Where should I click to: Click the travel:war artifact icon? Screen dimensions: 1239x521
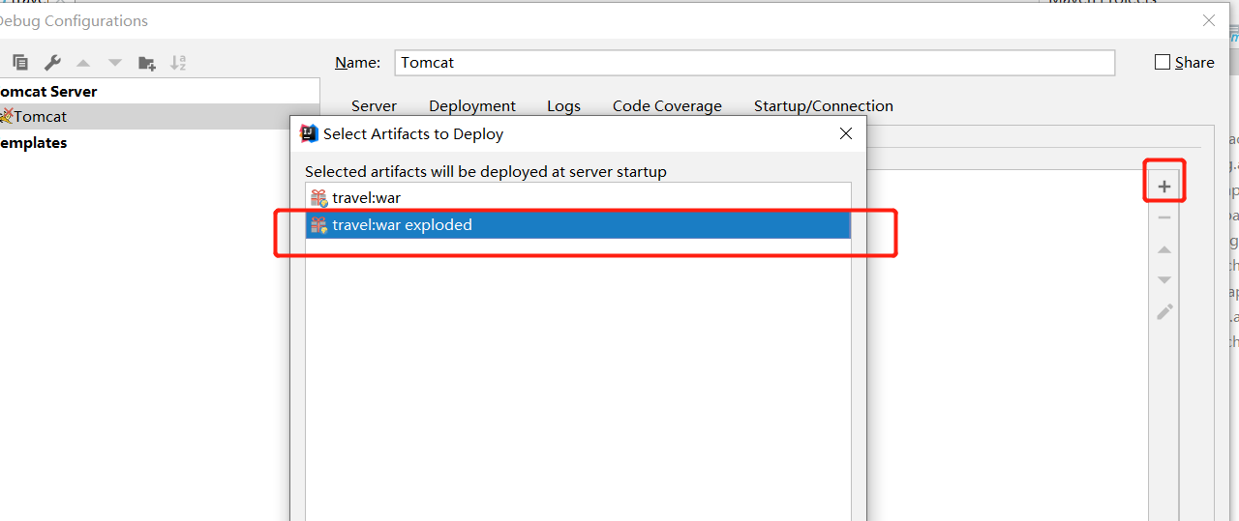[x=318, y=198]
